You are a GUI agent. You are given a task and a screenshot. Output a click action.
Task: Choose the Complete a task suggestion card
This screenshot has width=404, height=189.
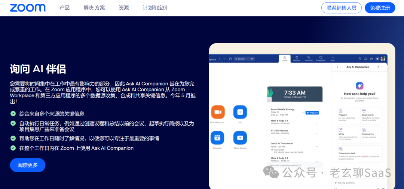[x=360, y=154]
